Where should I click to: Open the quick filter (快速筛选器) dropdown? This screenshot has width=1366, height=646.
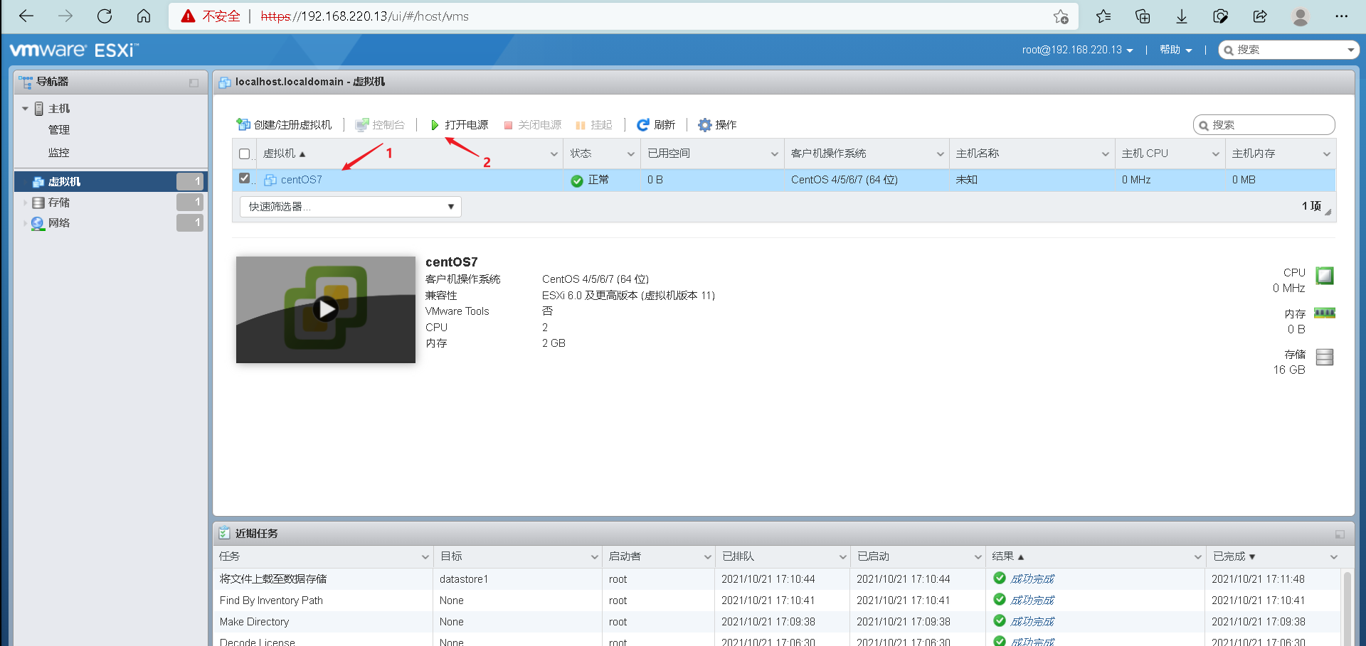point(351,207)
